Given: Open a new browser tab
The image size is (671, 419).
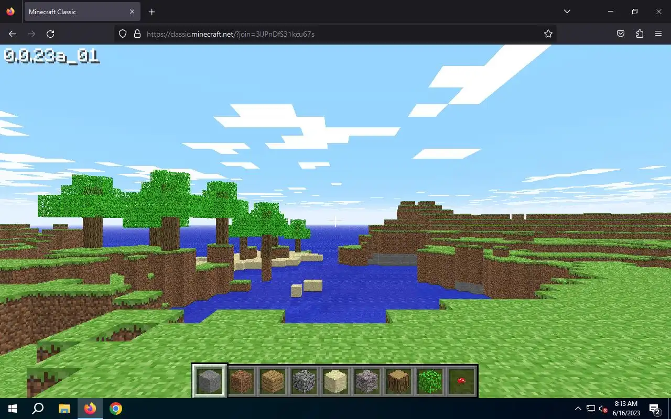Looking at the screenshot, I should coord(151,12).
